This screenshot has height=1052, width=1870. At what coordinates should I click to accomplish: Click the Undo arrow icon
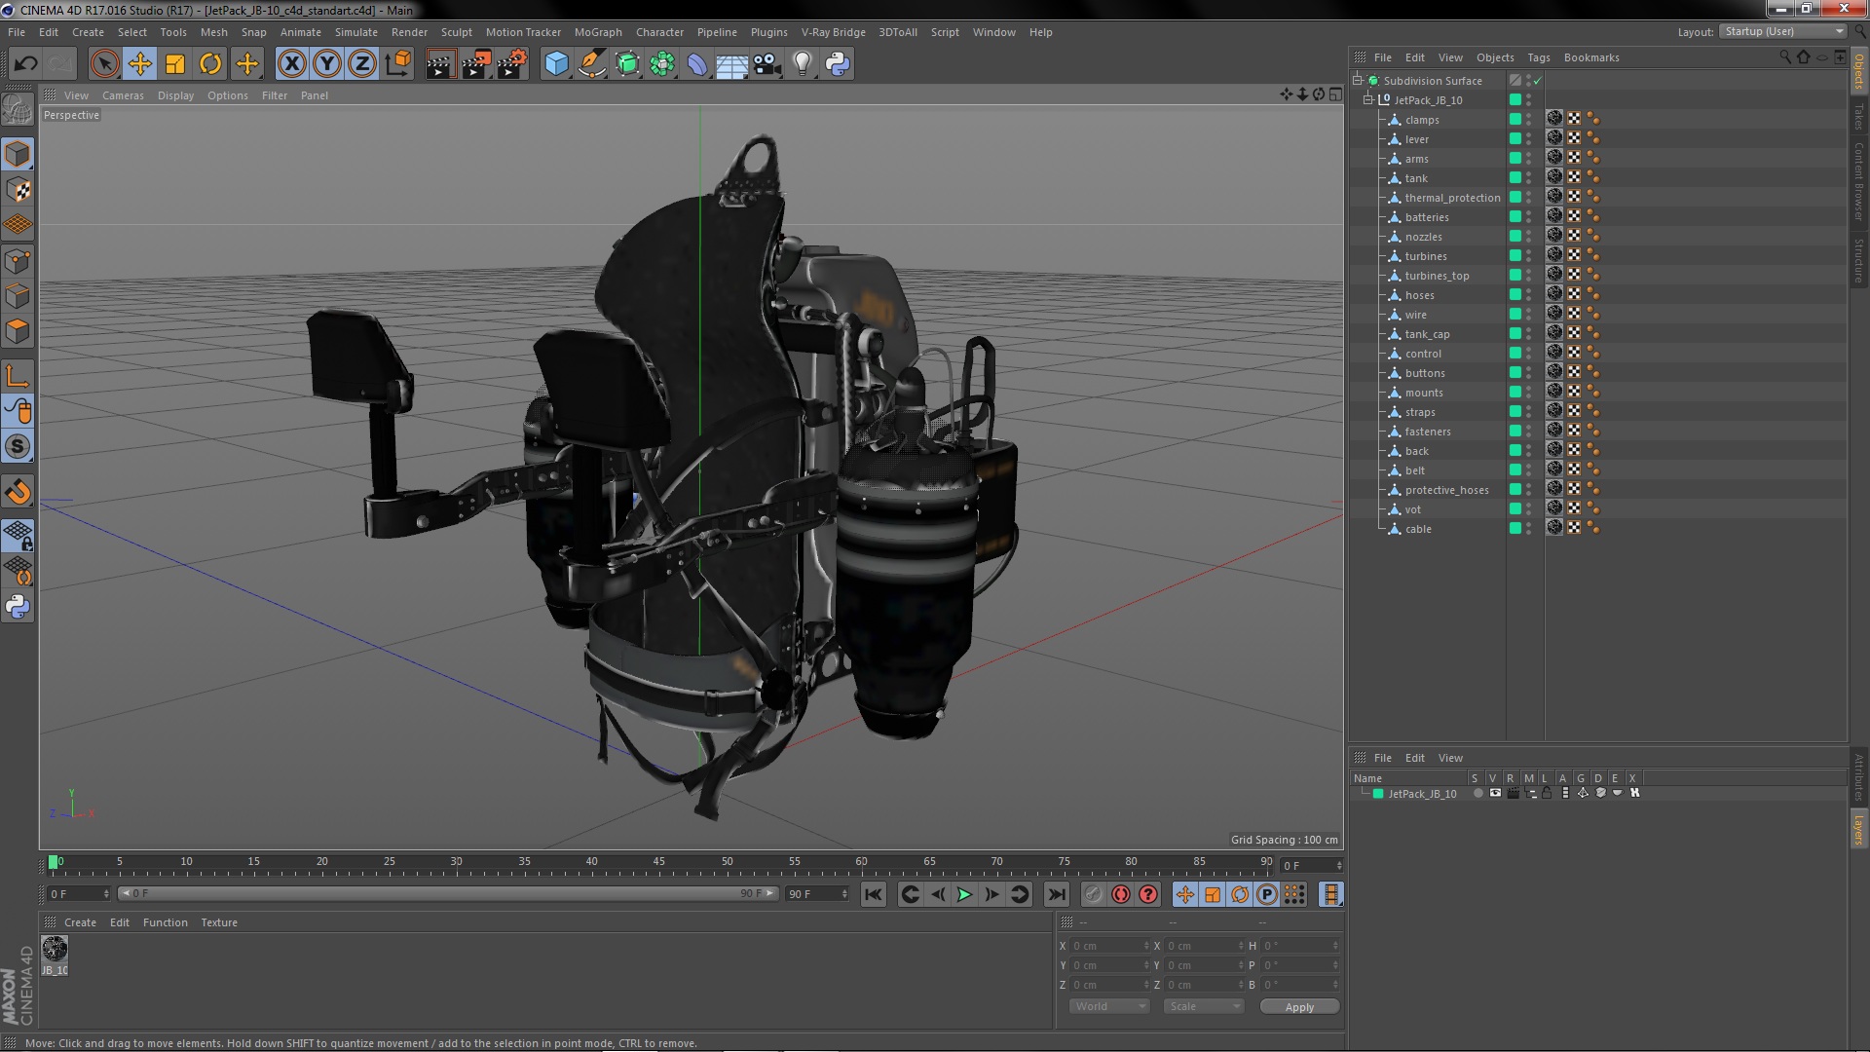pos(25,64)
